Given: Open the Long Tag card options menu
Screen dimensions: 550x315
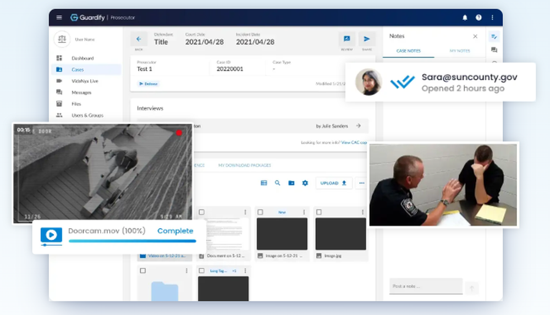Looking at the screenshot, I should [245, 271].
